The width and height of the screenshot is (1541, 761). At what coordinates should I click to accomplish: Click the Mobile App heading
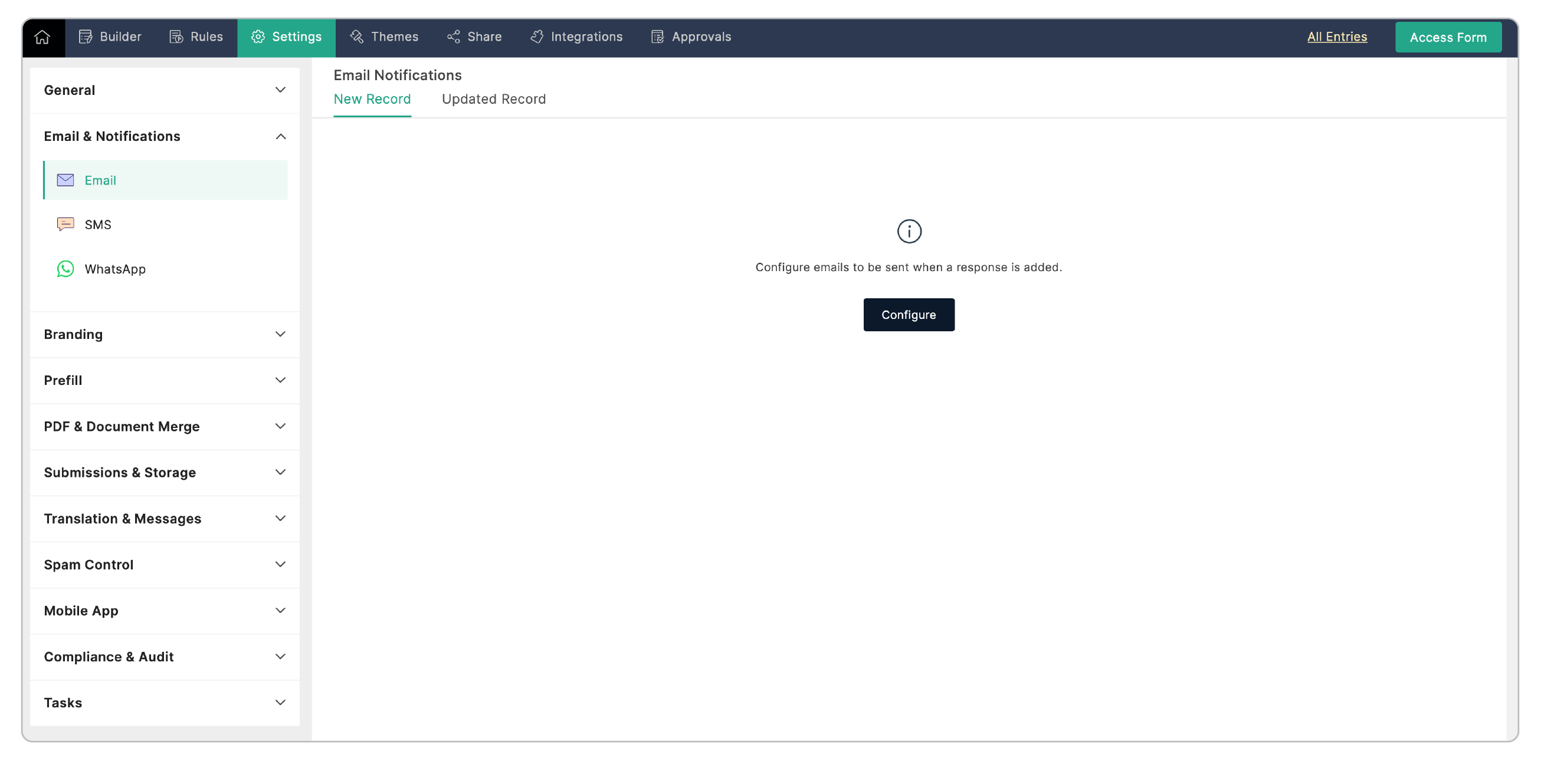(81, 610)
